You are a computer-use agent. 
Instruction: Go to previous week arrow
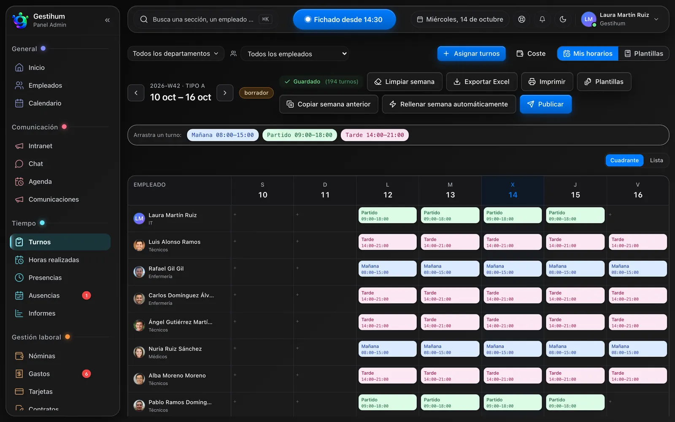[136, 93]
